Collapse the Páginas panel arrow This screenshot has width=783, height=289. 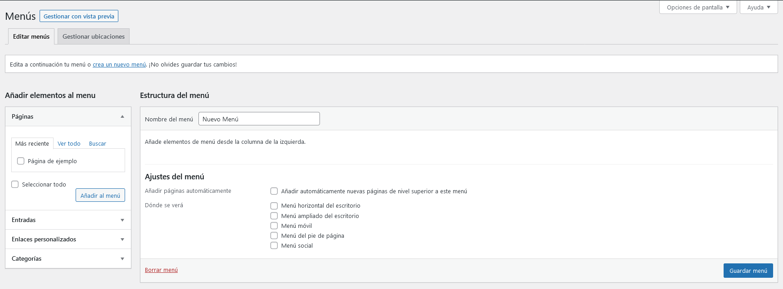(122, 117)
